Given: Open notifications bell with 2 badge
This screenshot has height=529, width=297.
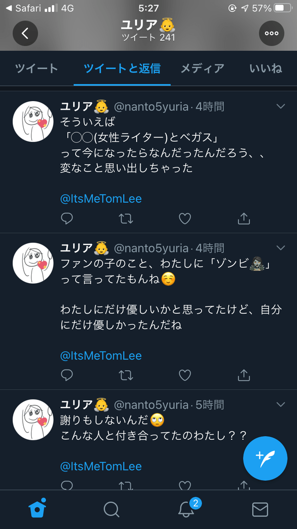Looking at the screenshot, I should pyautogui.click(x=186, y=509).
